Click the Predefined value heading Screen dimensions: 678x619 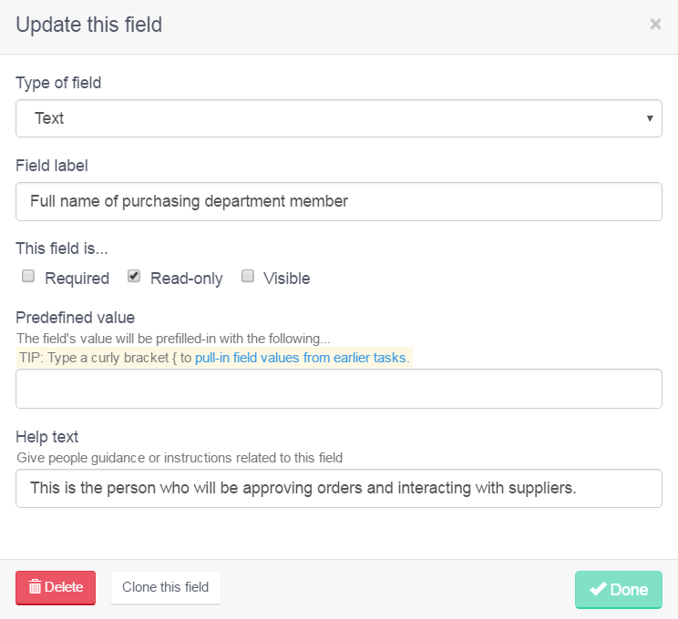(x=76, y=318)
